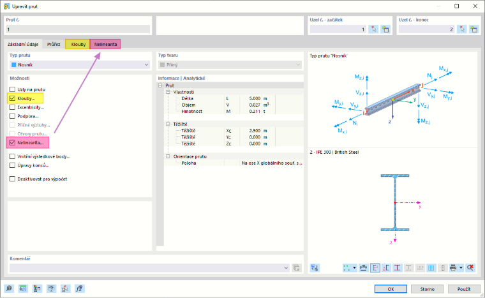
Task: Click the magnifier with red X icon
Action: tap(470, 267)
